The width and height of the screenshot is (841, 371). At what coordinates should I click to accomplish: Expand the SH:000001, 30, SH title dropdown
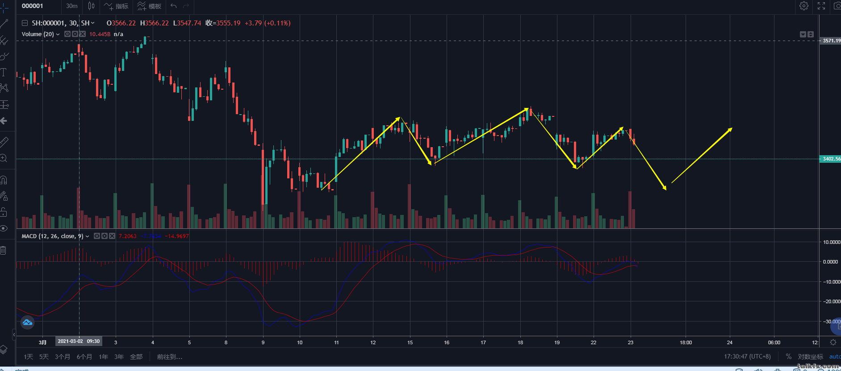point(92,23)
